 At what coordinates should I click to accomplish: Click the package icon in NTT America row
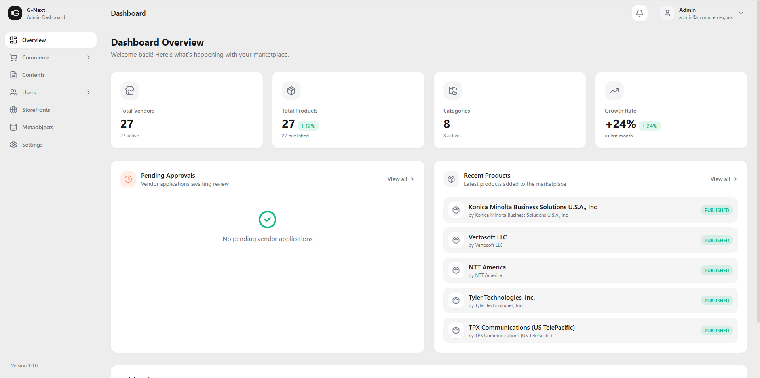click(456, 270)
